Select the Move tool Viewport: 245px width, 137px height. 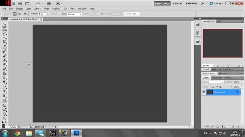pos(4,24)
